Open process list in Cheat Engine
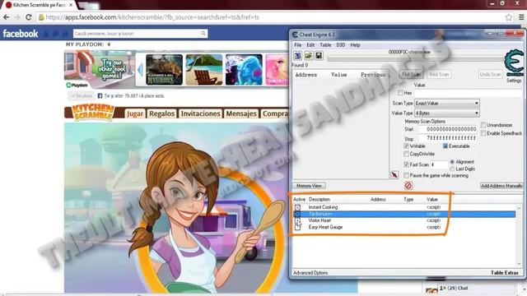Image resolution: width=527 pixels, height=296 pixels. (297, 55)
